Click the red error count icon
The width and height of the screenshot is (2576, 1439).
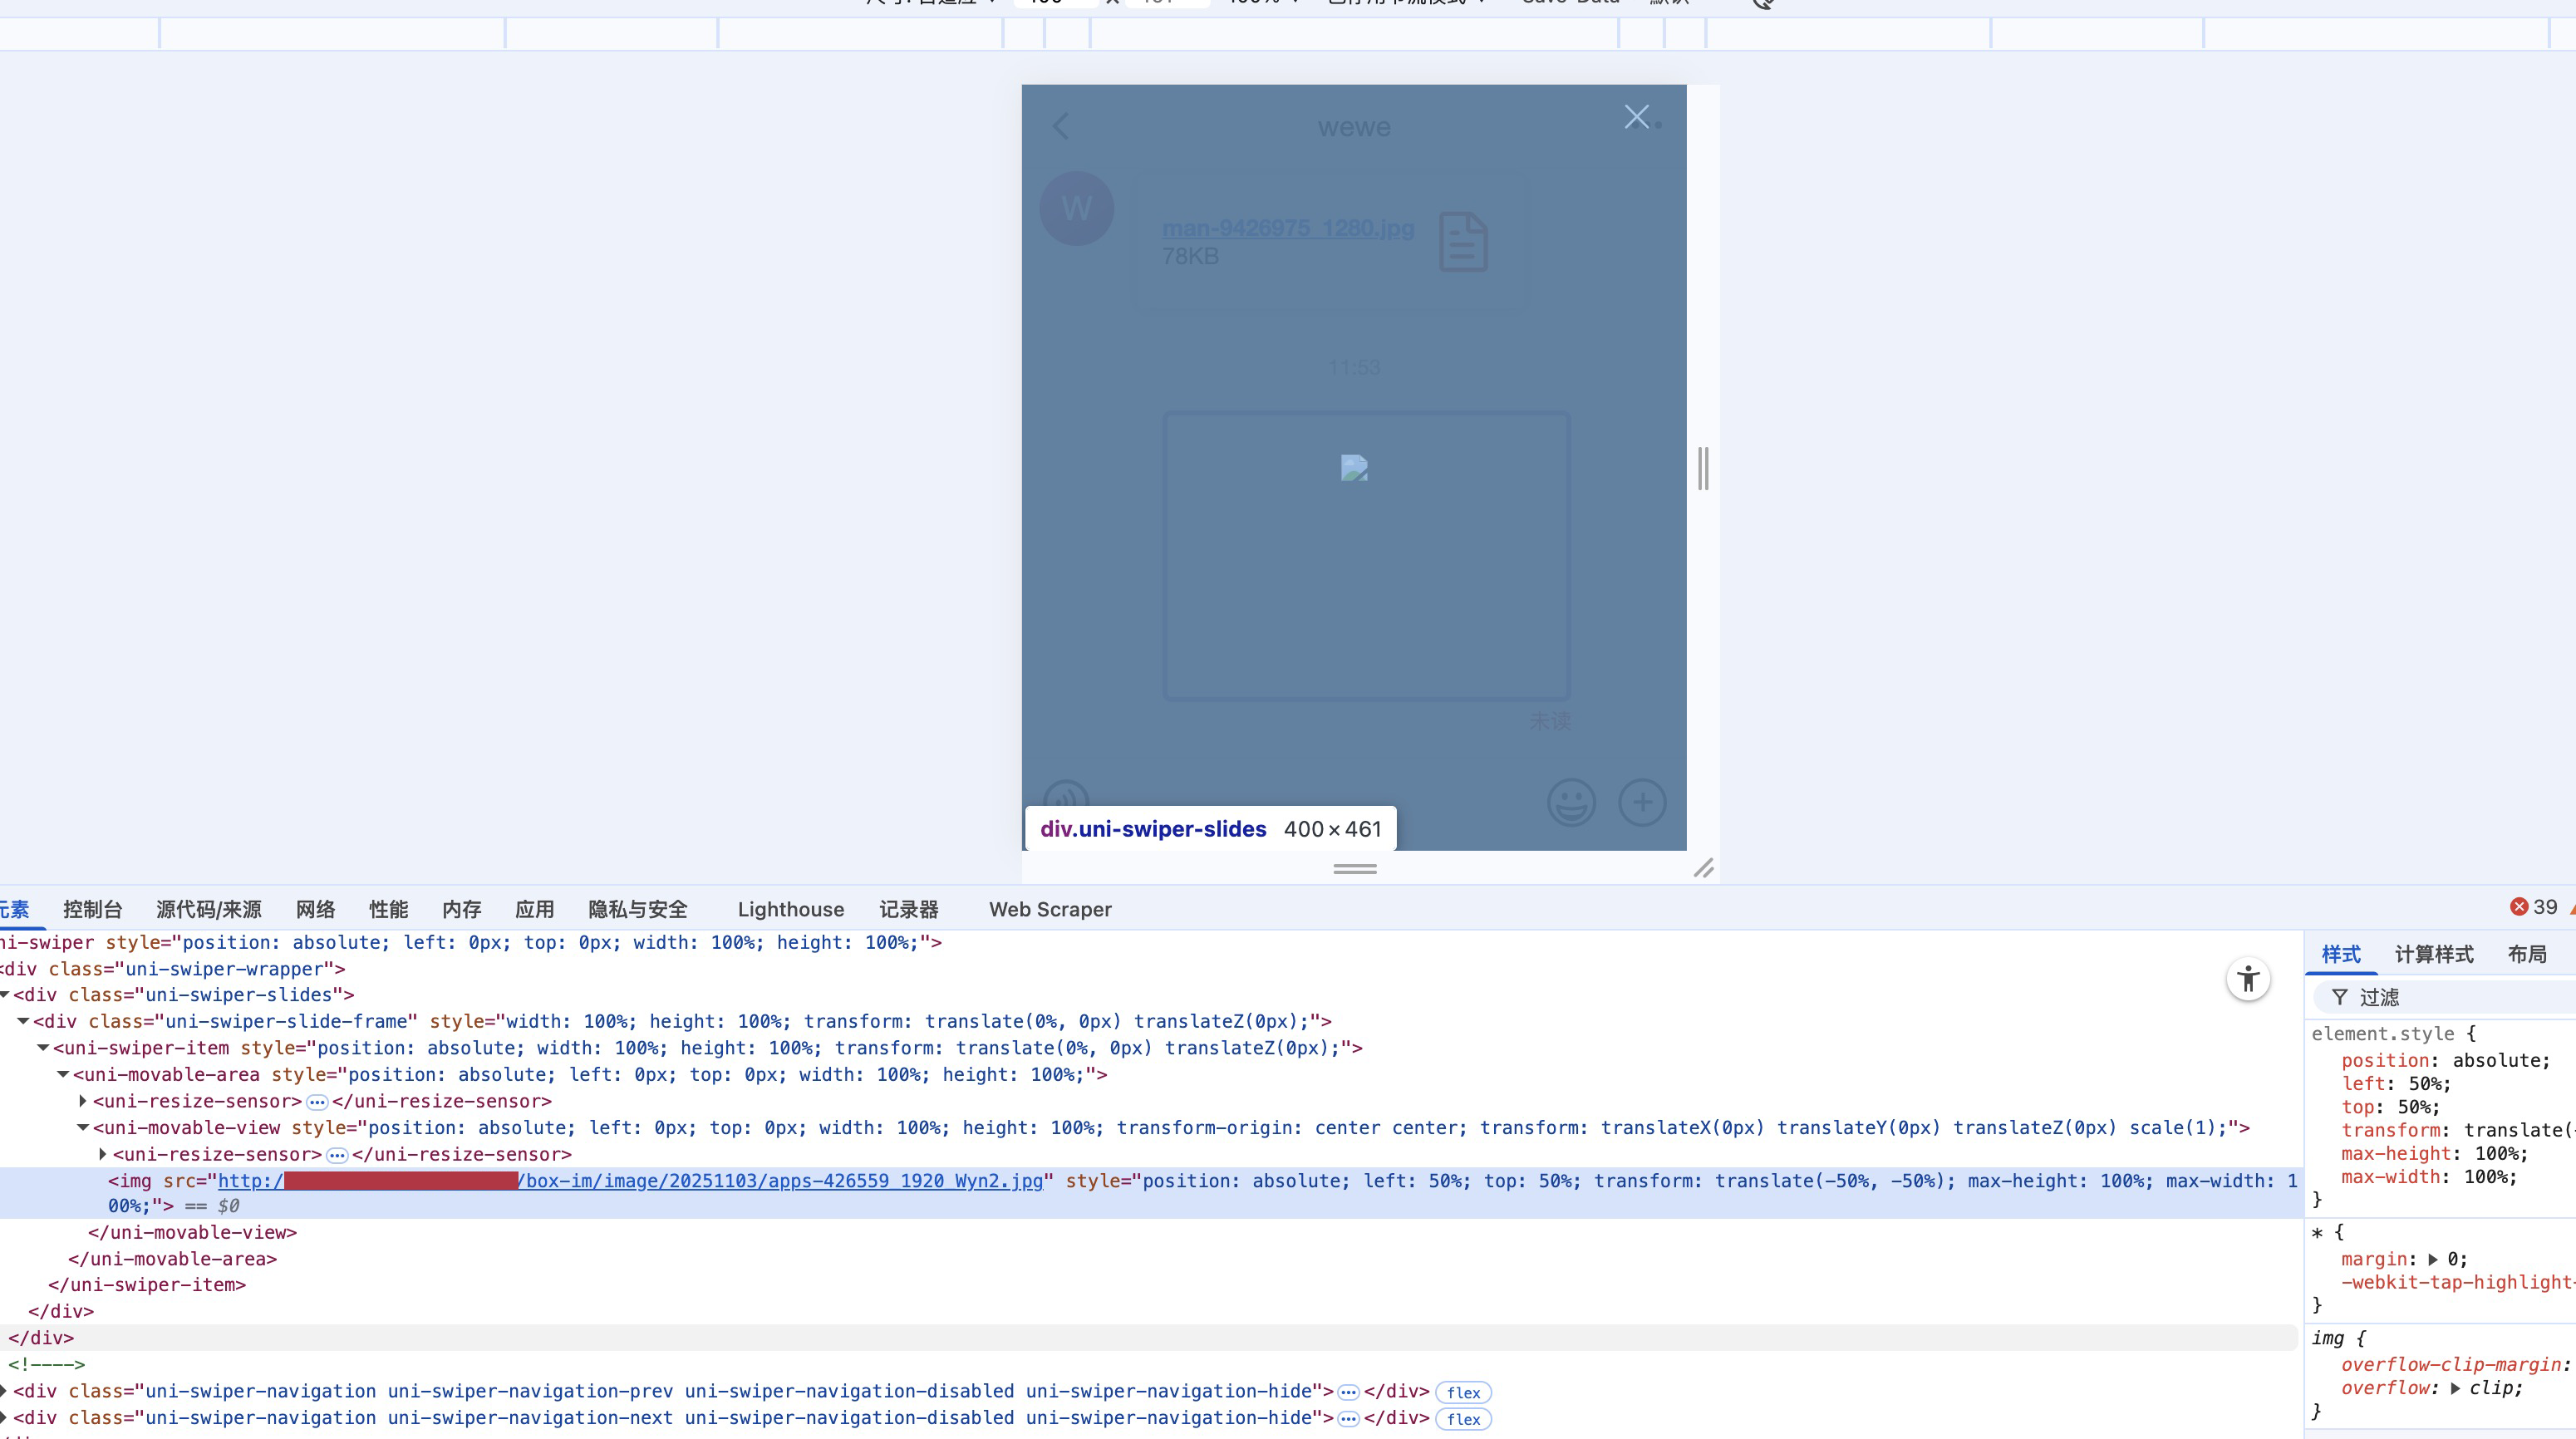pyautogui.click(x=2519, y=907)
